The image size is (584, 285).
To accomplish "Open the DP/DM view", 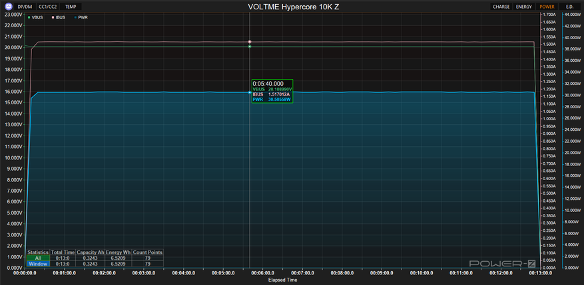I will click(x=25, y=7).
